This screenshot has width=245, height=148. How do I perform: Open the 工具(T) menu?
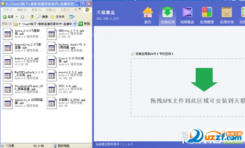point(65,10)
